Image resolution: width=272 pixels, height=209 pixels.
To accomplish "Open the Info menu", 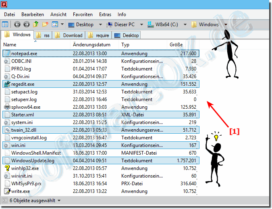I will pyautogui.click(x=122, y=14).
